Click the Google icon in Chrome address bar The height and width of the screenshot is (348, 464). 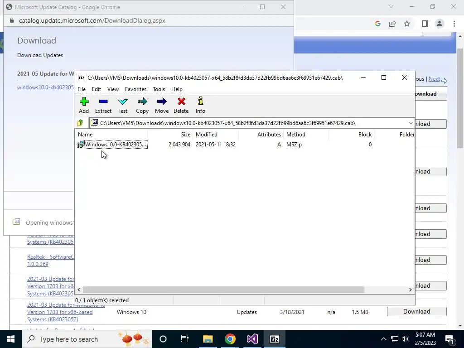[x=377, y=24]
